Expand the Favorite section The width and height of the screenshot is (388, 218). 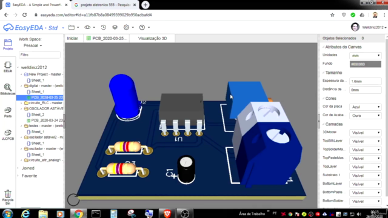(18, 176)
